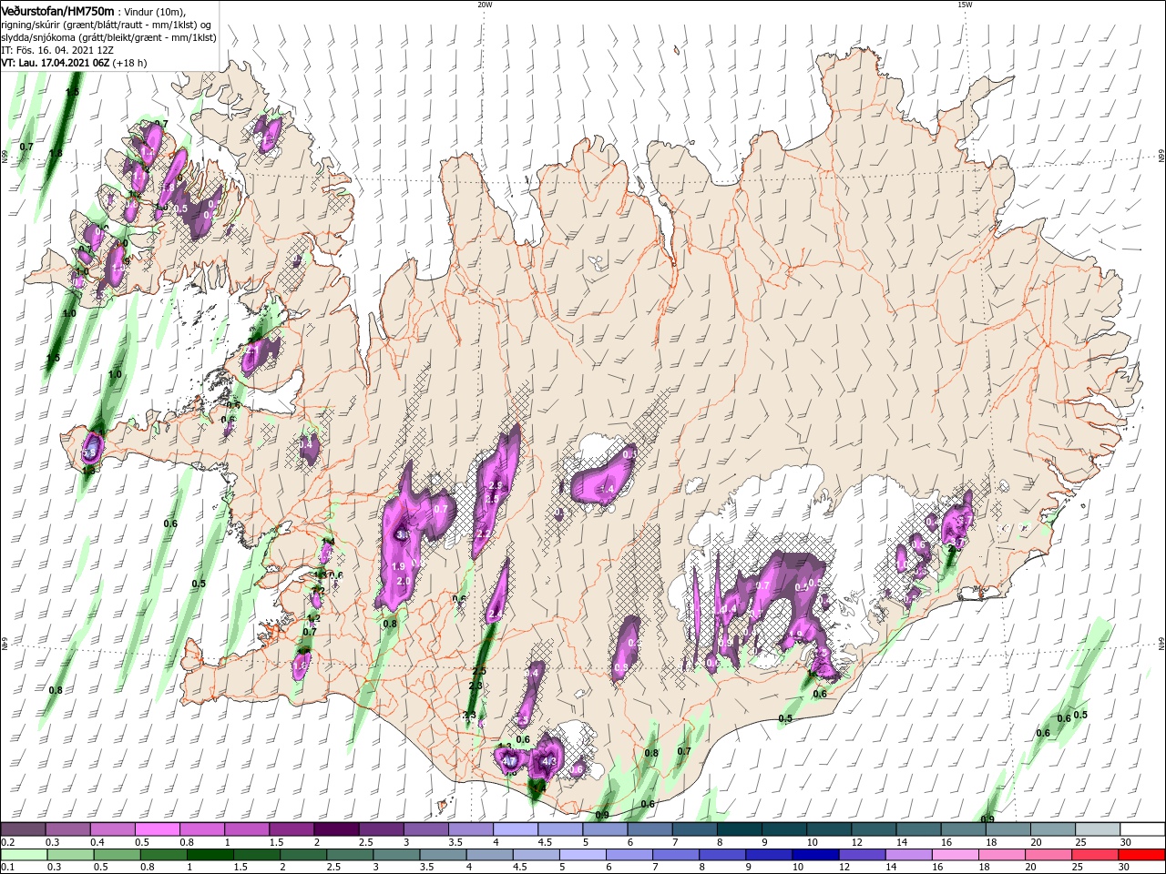The image size is (1166, 874).
Task: Click the 20W longitude label at the top
Action: click(x=485, y=5)
